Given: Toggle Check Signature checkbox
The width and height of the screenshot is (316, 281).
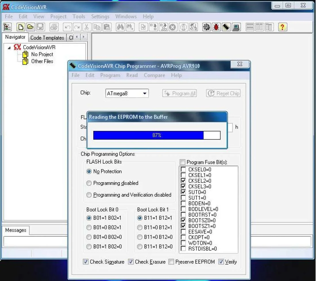Looking at the screenshot, I should click(86, 262).
